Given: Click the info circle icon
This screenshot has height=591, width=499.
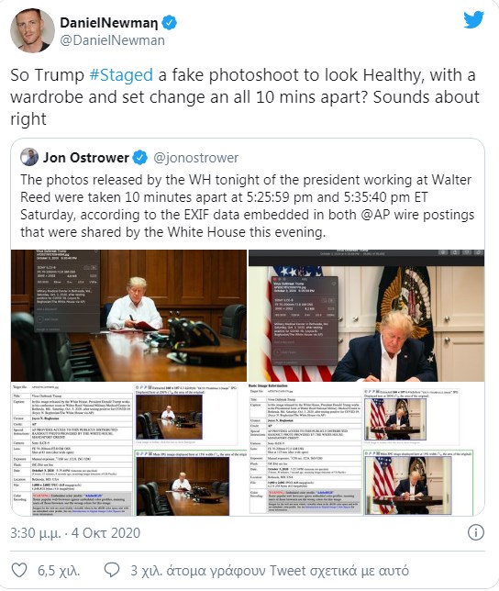Looking at the screenshot, I should 476,532.
